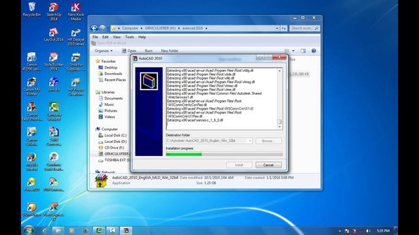Launch the Camtasia Studio desktop shortcut
This screenshot has height=235, width=419.
click(54, 112)
